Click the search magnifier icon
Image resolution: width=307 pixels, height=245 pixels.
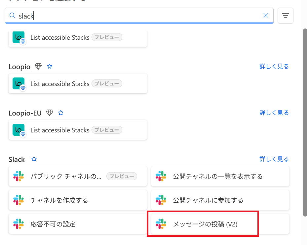12,16
